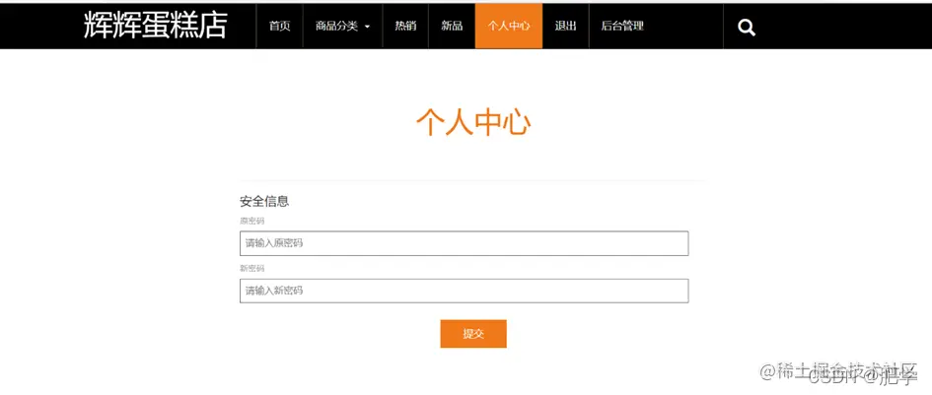932x395 pixels.
Task: Click the search magnifier icon
Action: [x=747, y=28]
